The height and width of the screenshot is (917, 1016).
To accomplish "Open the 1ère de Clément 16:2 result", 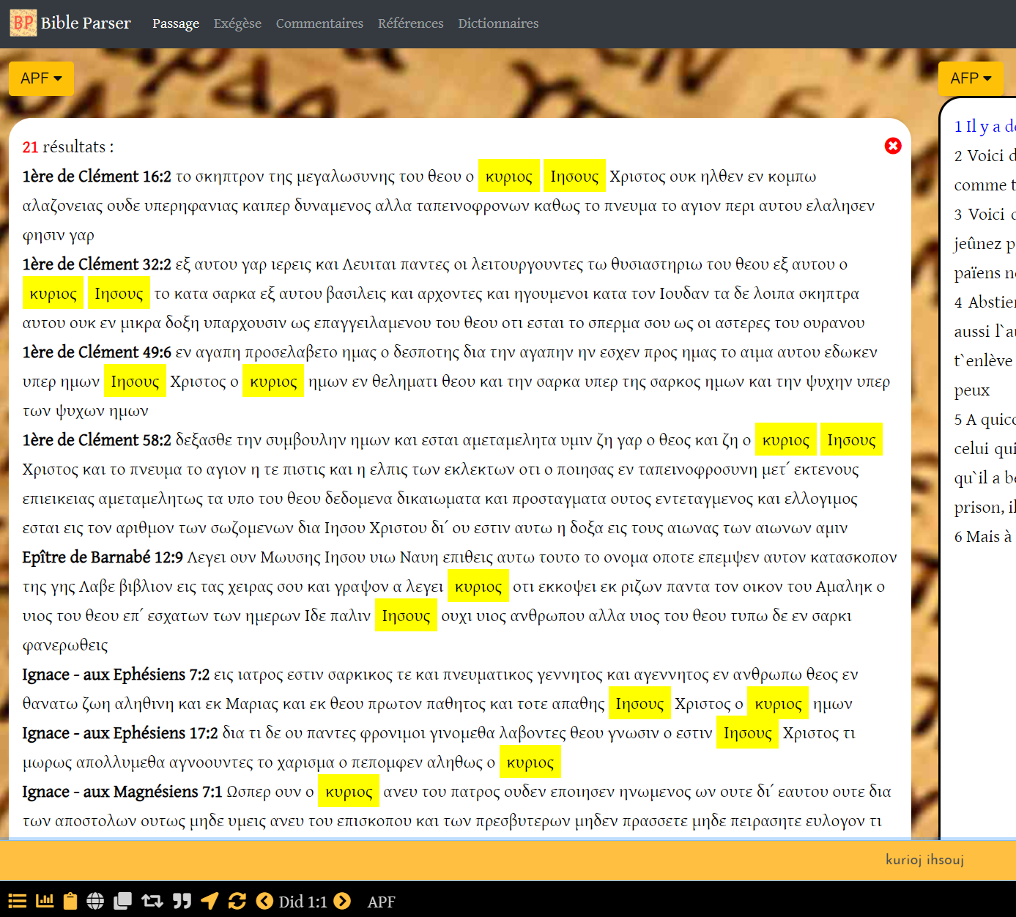I will (x=97, y=177).
